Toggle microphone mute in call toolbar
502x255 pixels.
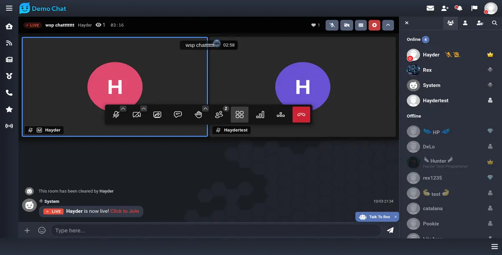116,115
